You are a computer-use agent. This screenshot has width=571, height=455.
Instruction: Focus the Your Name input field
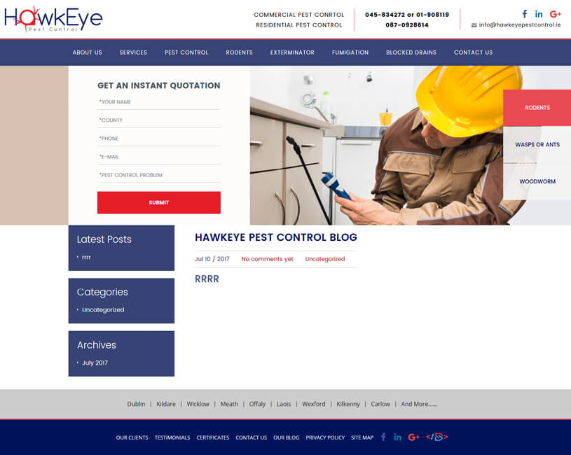[x=159, y=102]
